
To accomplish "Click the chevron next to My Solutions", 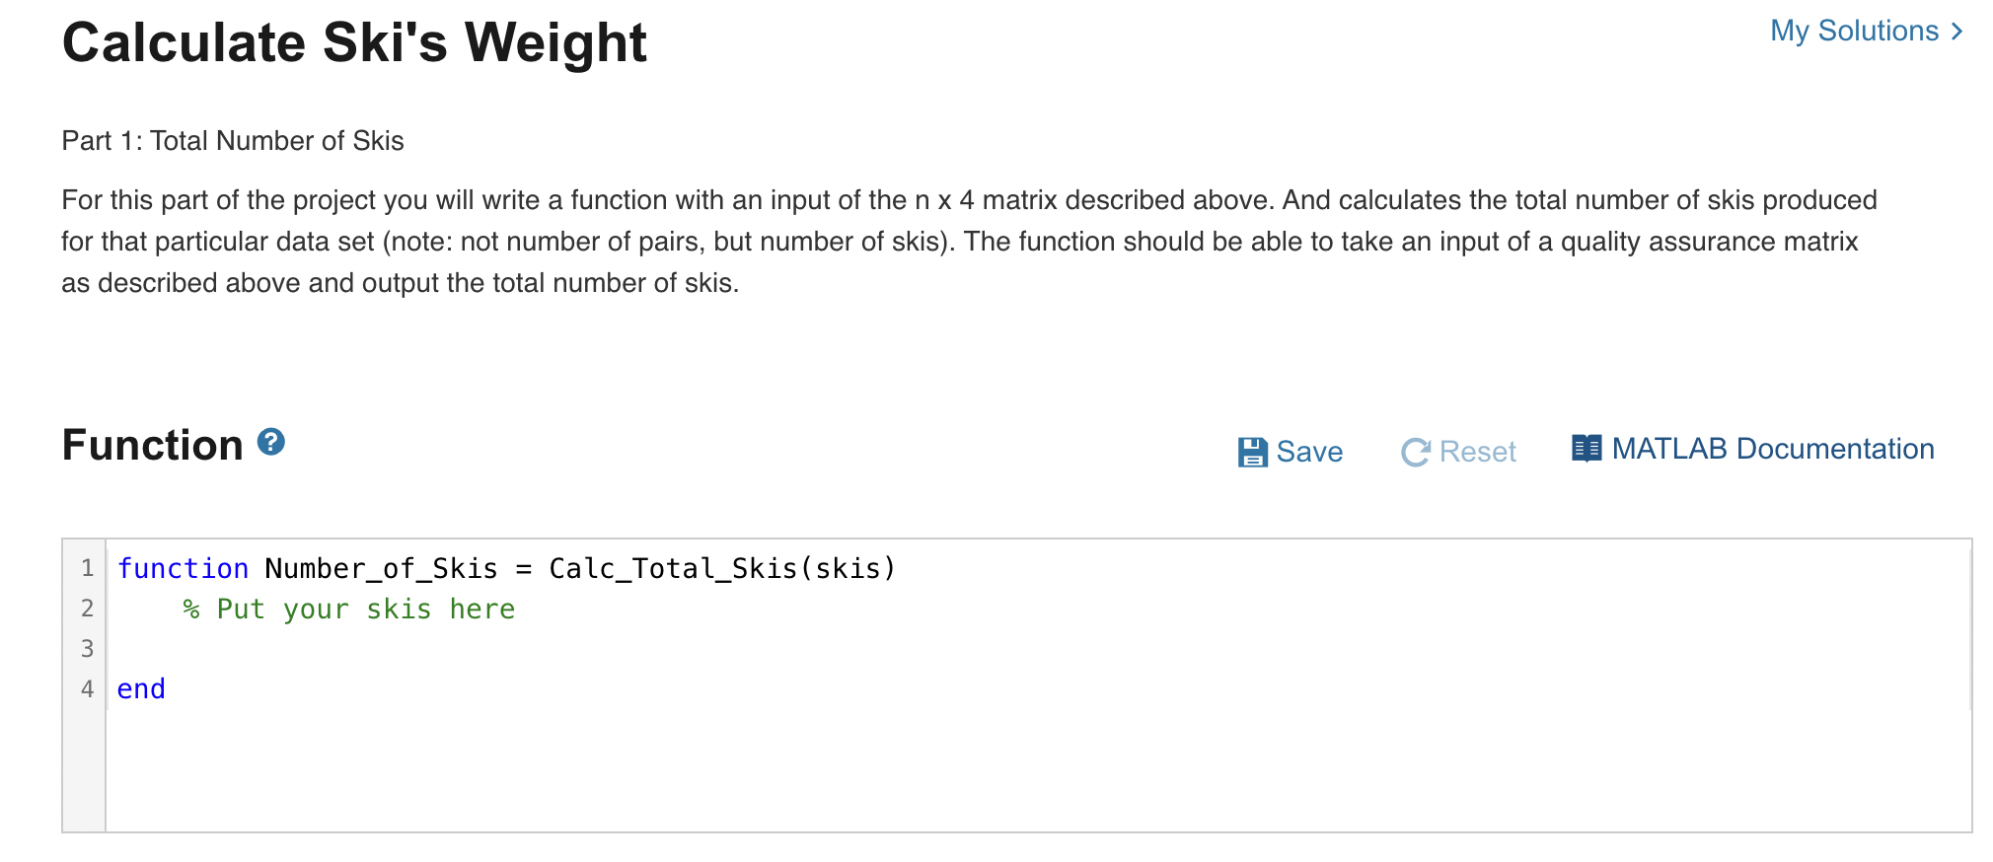I will pos(1956,32).
